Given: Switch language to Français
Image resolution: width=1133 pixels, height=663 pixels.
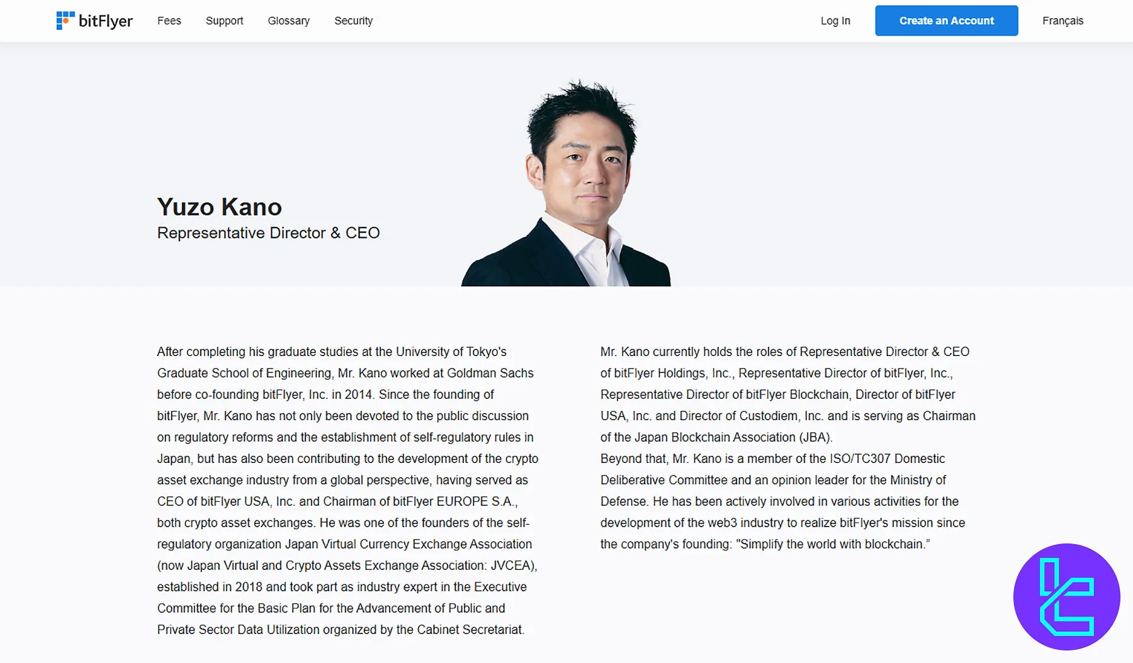Looking at the screenshot, I should coord(1063,21).
